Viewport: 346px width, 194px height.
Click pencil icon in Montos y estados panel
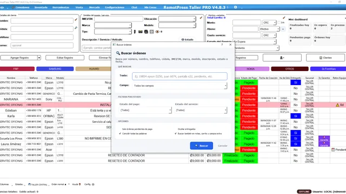coord(284,18)
